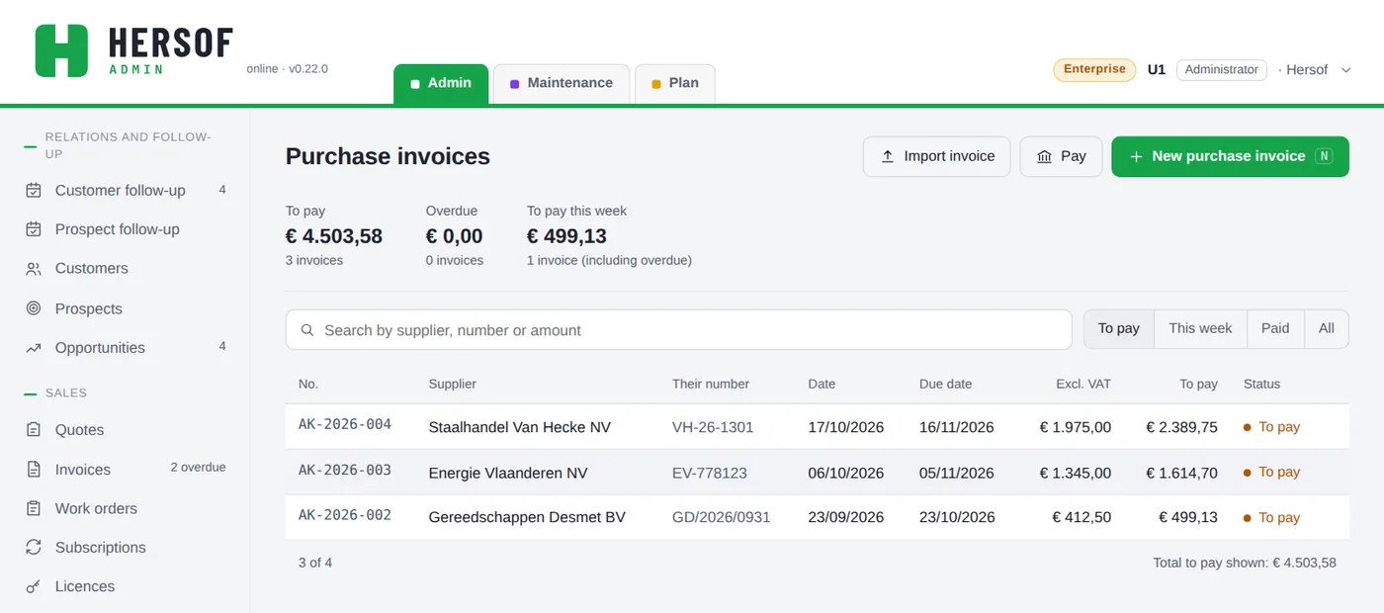Click the Overdue € 0,00 summary
Image resolution: width=1384 pixels, height=613 pixels.
tap(455, 235)
